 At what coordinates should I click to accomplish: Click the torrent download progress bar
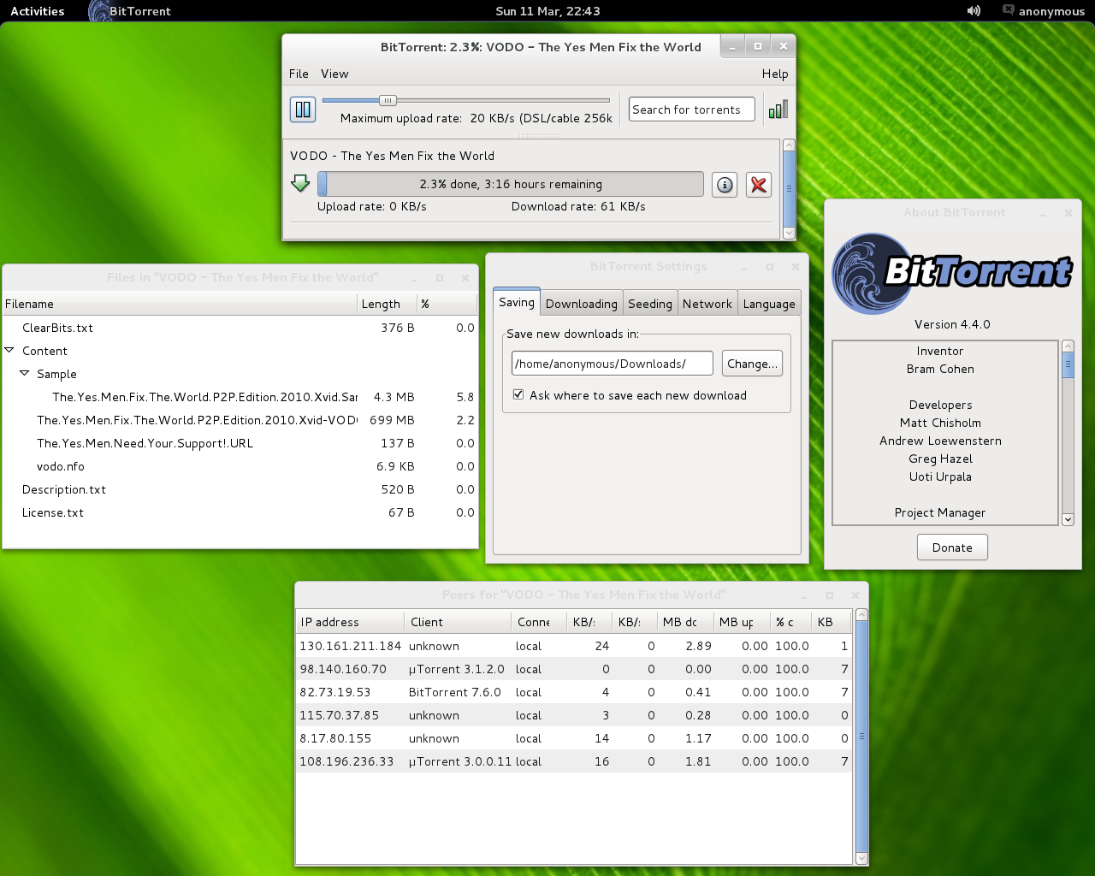(x=511, y=184)
